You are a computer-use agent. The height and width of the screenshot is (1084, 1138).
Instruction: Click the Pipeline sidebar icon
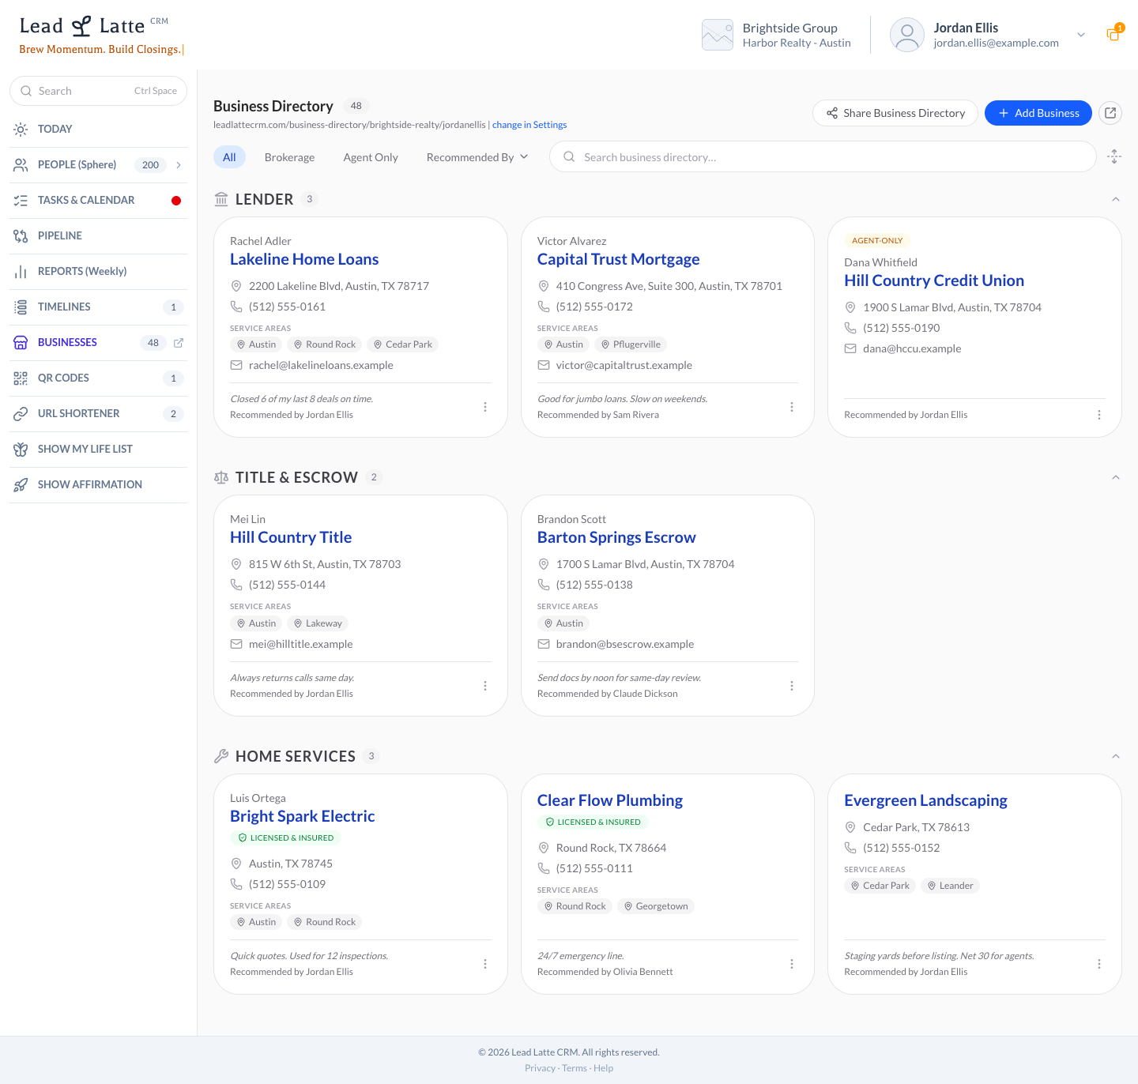click(21, 235)
